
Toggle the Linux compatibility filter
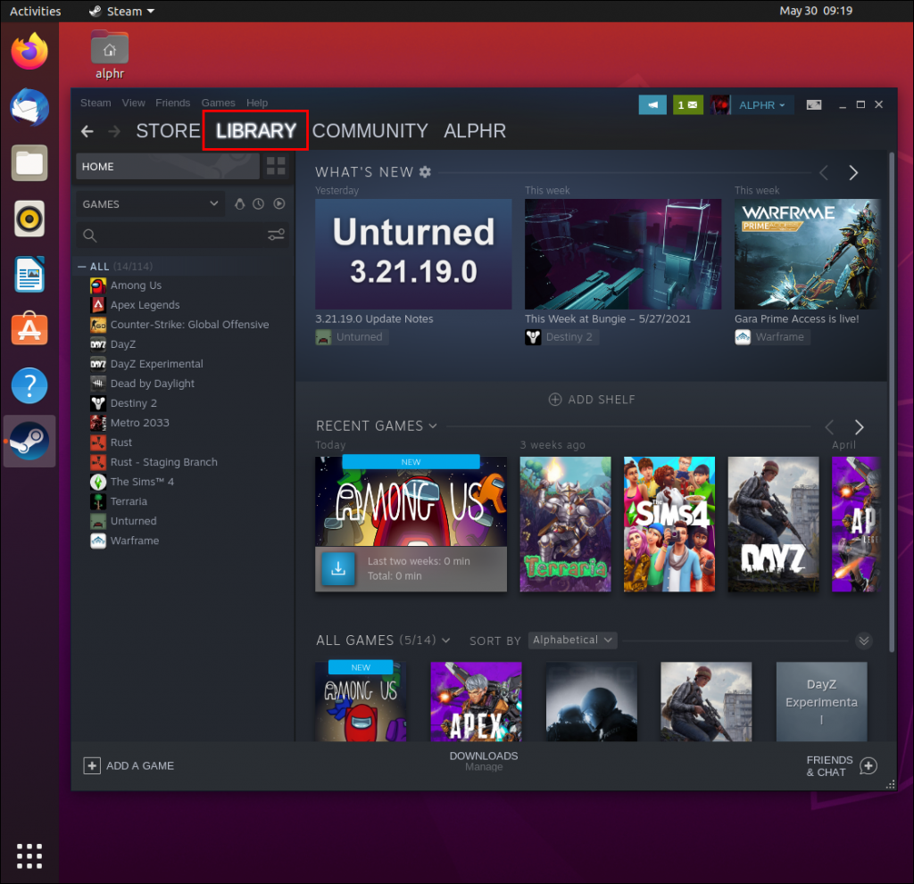pos(241,203)
